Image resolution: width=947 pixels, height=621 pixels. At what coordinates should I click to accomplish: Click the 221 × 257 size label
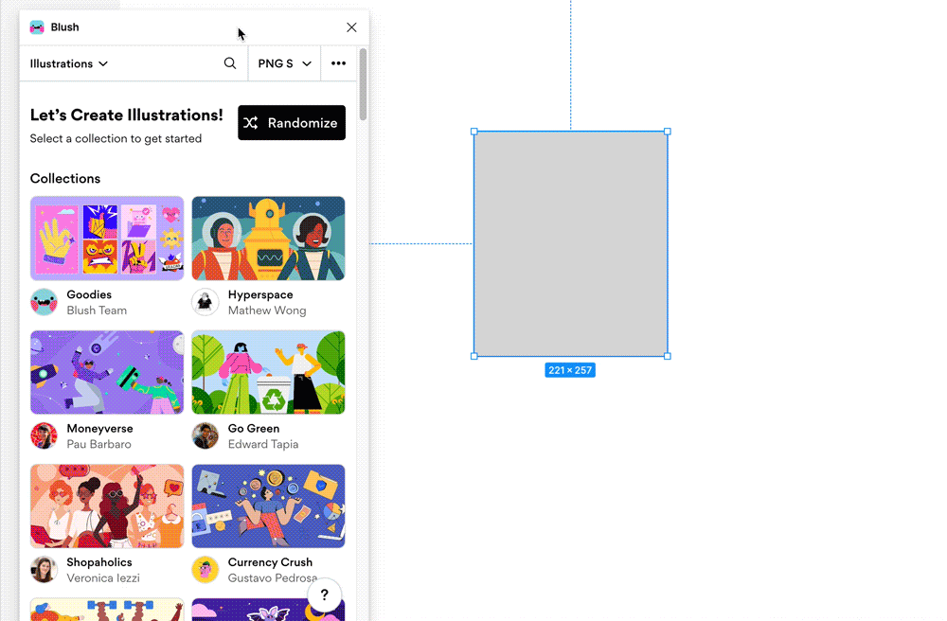[570, 370]
